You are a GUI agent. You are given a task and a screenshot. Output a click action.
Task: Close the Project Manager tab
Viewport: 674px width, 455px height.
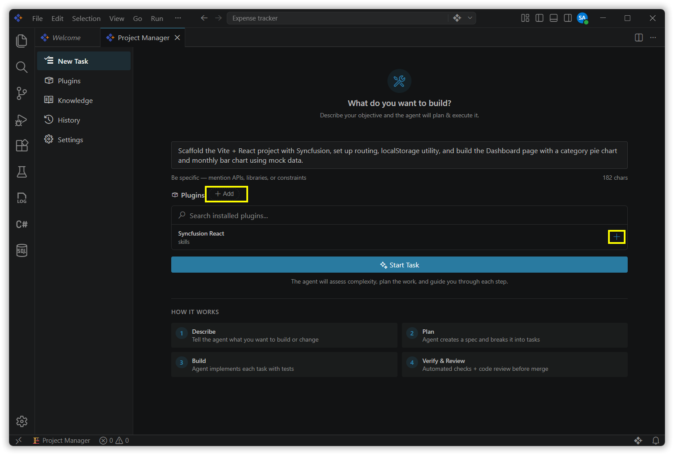tap(177, 38)
